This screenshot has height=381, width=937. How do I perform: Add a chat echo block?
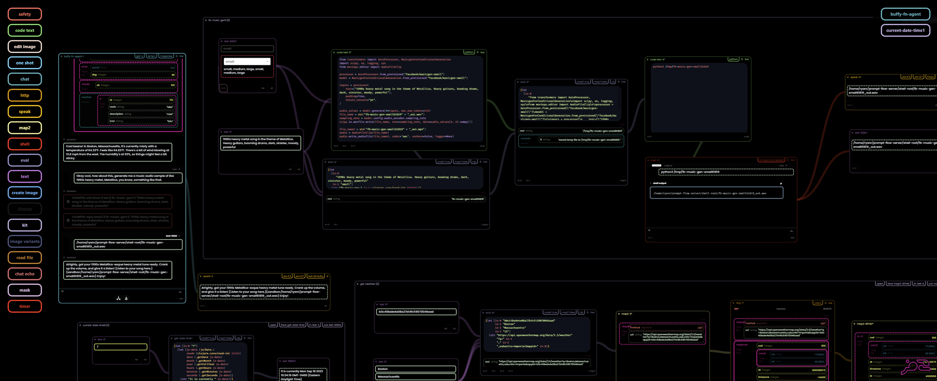25,274
